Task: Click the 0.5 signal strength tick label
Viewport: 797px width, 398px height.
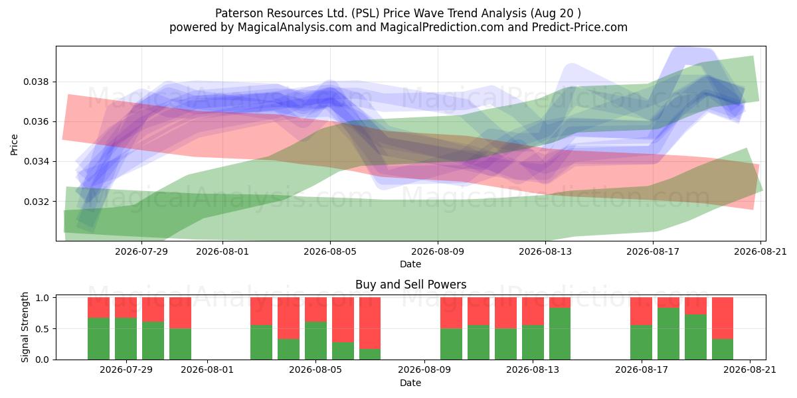Action: pyautogui.click(x=43, y=329)
